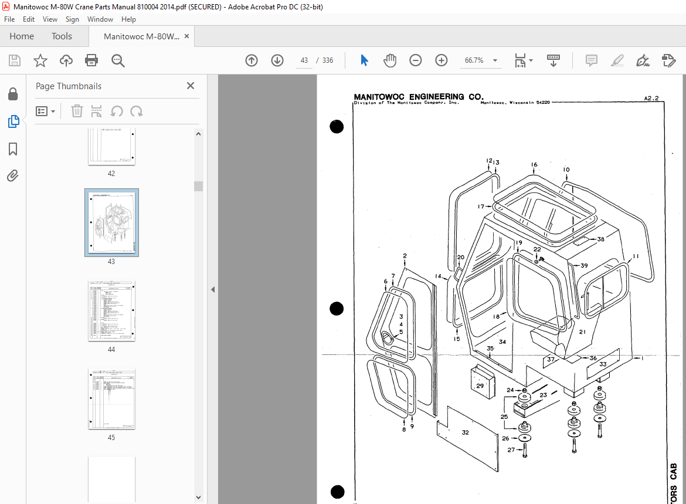
Task: Click the insert pages icon in thumbnails
Action: 96,111
